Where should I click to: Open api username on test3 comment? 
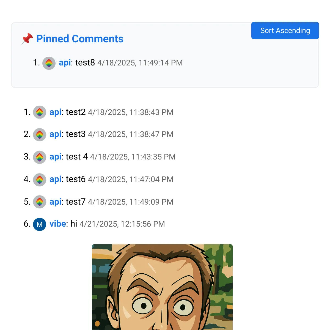coord(56,134)
